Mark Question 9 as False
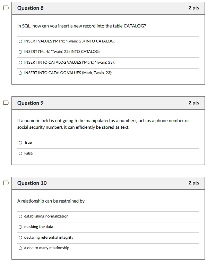 pos(20,153)
